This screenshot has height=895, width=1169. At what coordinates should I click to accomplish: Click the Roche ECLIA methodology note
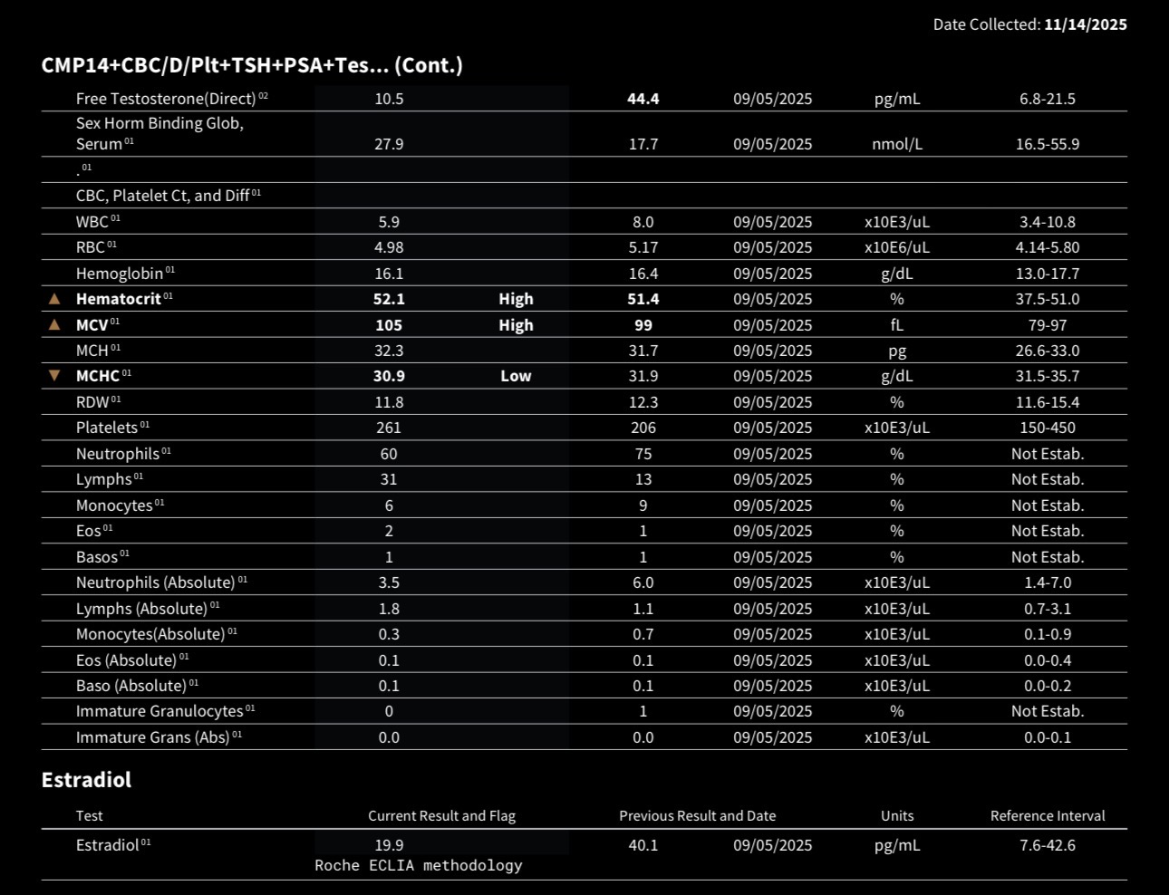tap(419, 865)
